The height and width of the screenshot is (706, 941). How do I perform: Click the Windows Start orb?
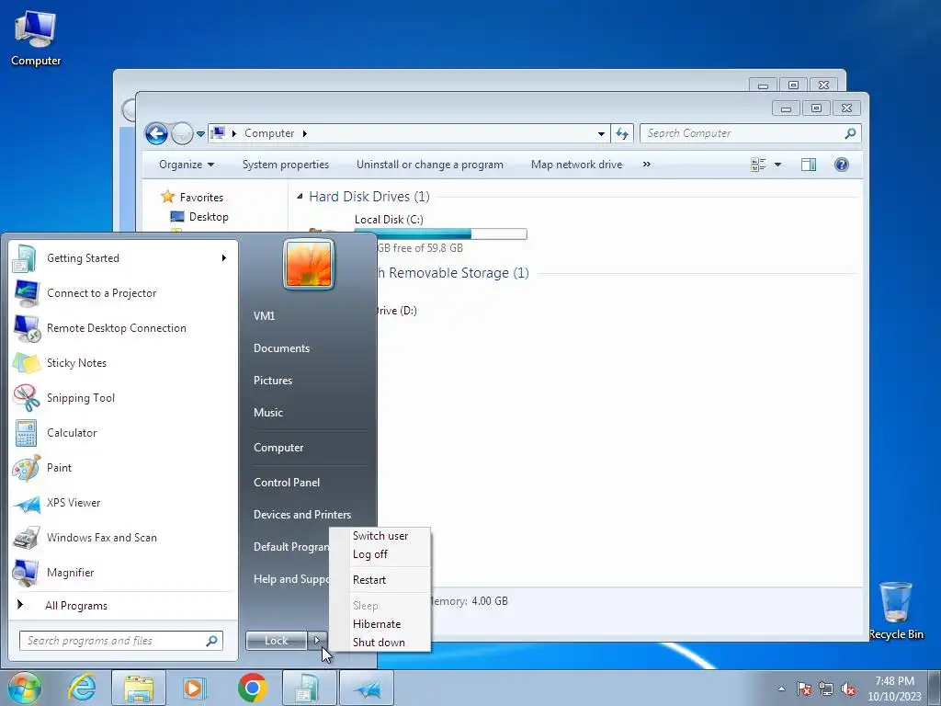click(x=24, y=688)
